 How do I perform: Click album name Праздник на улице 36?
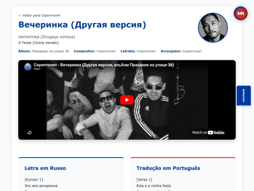coord(50,51)
